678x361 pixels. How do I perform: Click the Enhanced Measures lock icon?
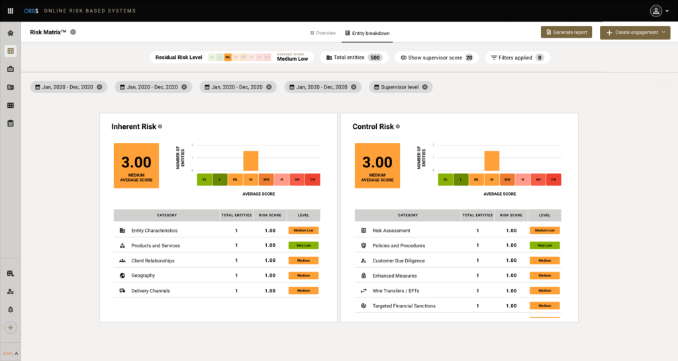pos(363,276)
